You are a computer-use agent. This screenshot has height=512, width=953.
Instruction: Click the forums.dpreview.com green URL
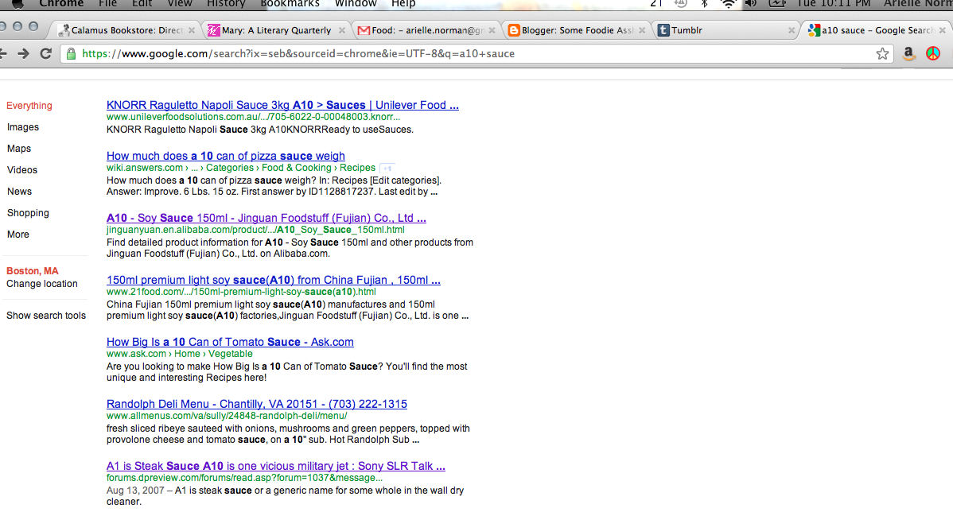(x=244, y=478)
